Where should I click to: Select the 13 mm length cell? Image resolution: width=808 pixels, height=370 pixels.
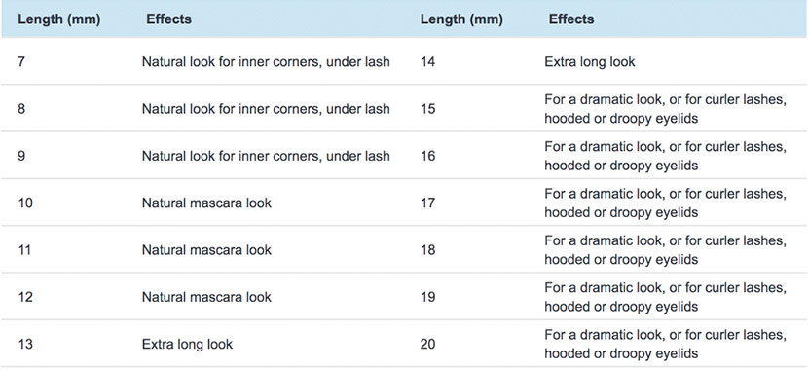point(25,344)
